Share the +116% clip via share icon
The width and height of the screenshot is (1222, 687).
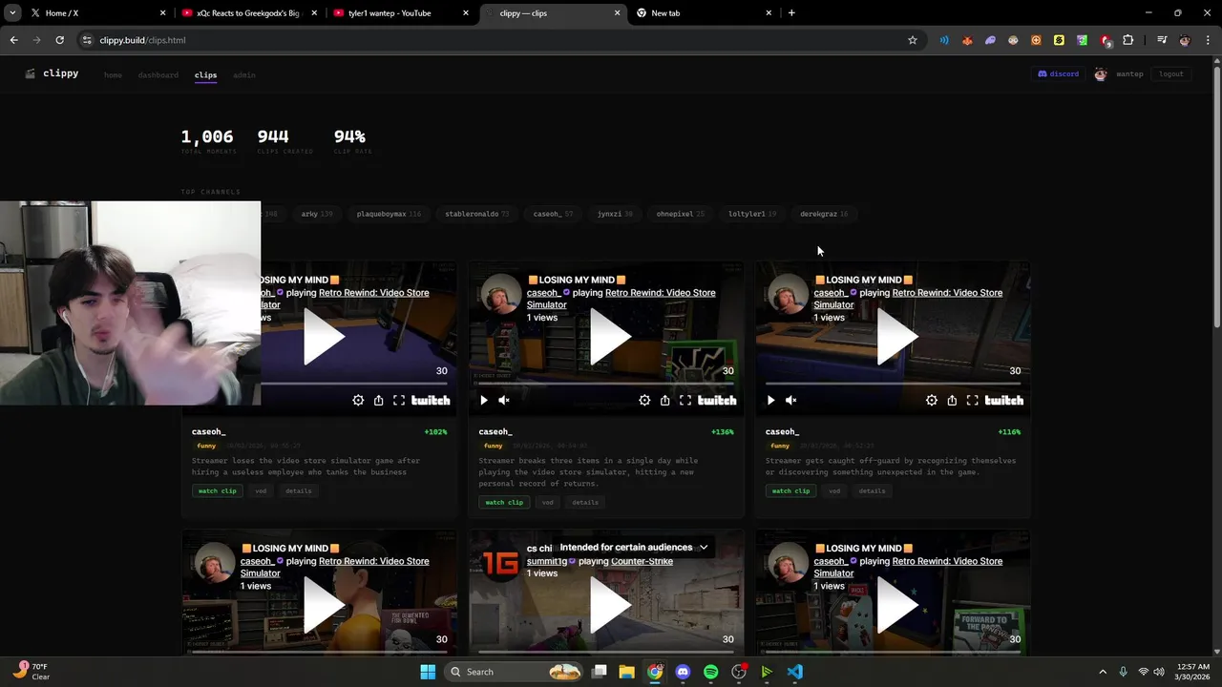(x=952, y=401)
